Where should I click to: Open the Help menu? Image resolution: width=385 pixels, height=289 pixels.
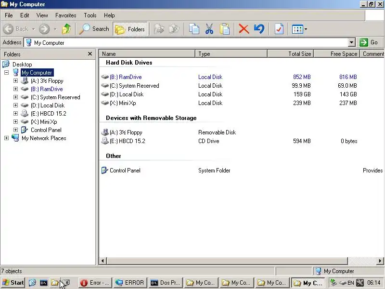point(109,15)
